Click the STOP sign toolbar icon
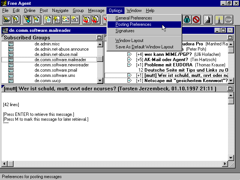 pos(228,19)
